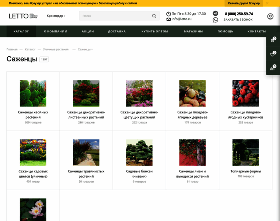Click the 369 товаров count text
The height and width of the screenshot is (221, 280).
pos(33,122)
